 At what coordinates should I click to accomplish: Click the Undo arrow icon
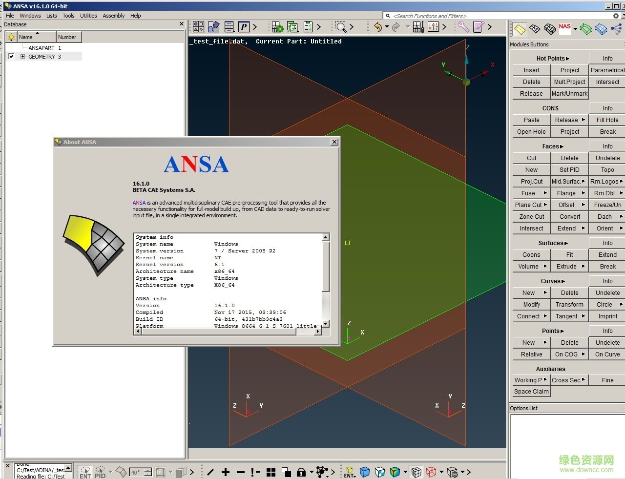[x=378, y=27]
